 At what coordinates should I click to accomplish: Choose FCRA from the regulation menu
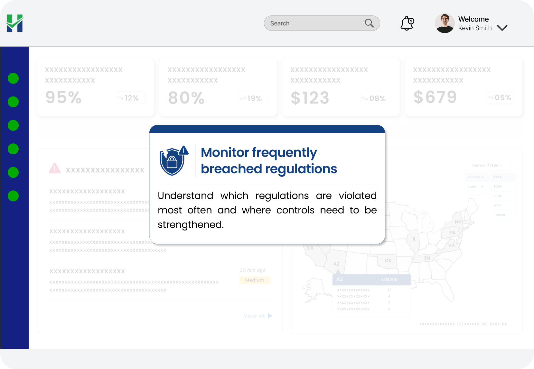(498, 187)
